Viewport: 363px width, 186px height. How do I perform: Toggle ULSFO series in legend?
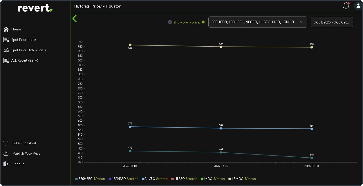[184, 179]
